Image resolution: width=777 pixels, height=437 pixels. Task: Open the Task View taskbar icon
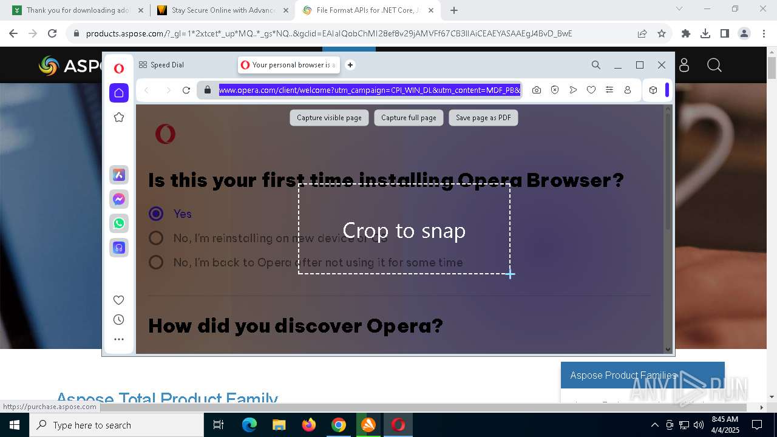(219, 425)
